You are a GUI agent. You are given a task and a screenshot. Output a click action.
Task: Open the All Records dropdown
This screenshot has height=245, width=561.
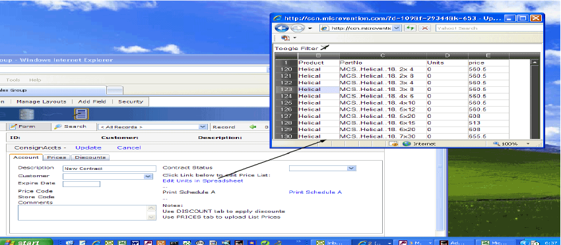coord(203,127)
